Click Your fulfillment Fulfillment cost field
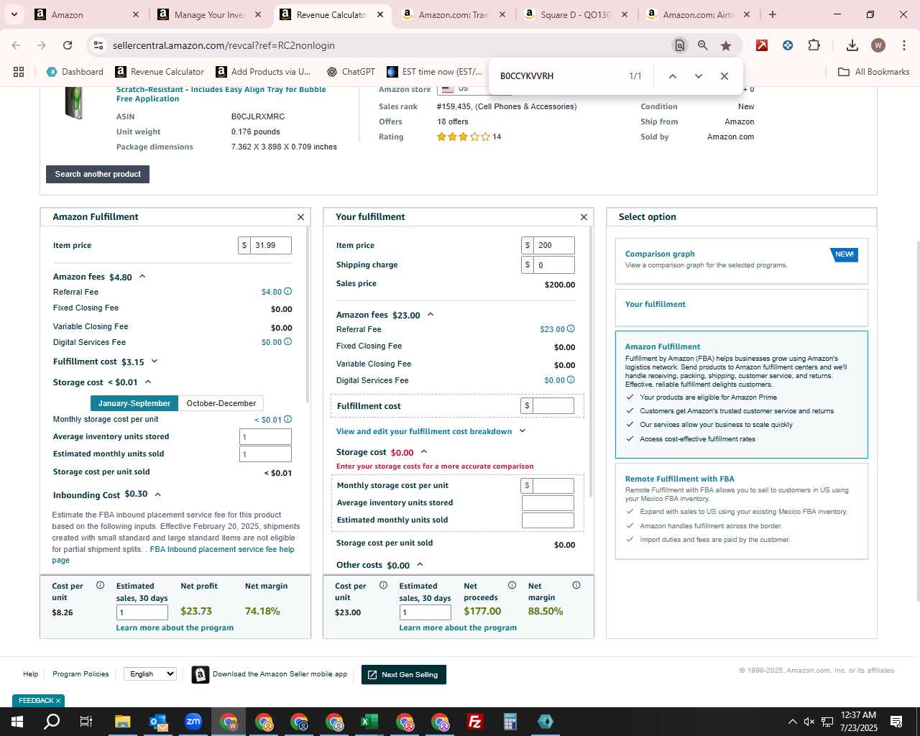Image resolution: width=920 pixels, height=736 pixels. click(x=553, y=405)
